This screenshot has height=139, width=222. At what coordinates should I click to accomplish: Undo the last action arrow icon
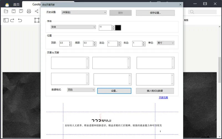click(20, 20)
